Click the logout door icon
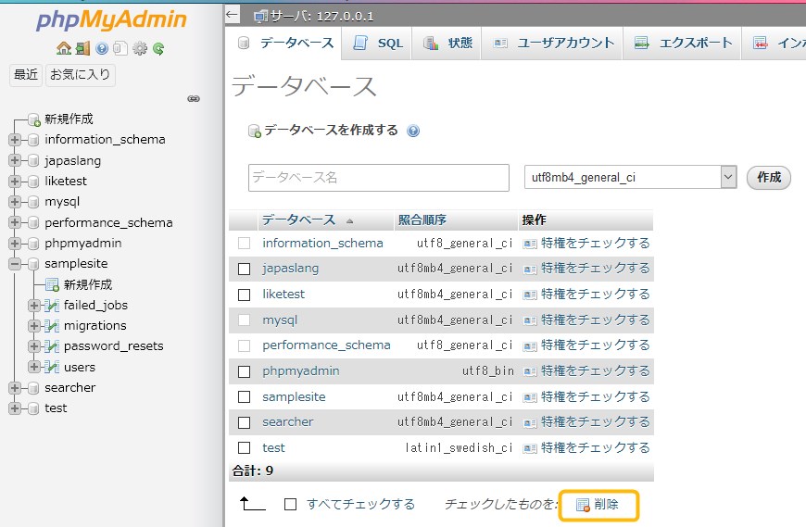This screenshot has width=806, height=527. (x=82, y=48)
